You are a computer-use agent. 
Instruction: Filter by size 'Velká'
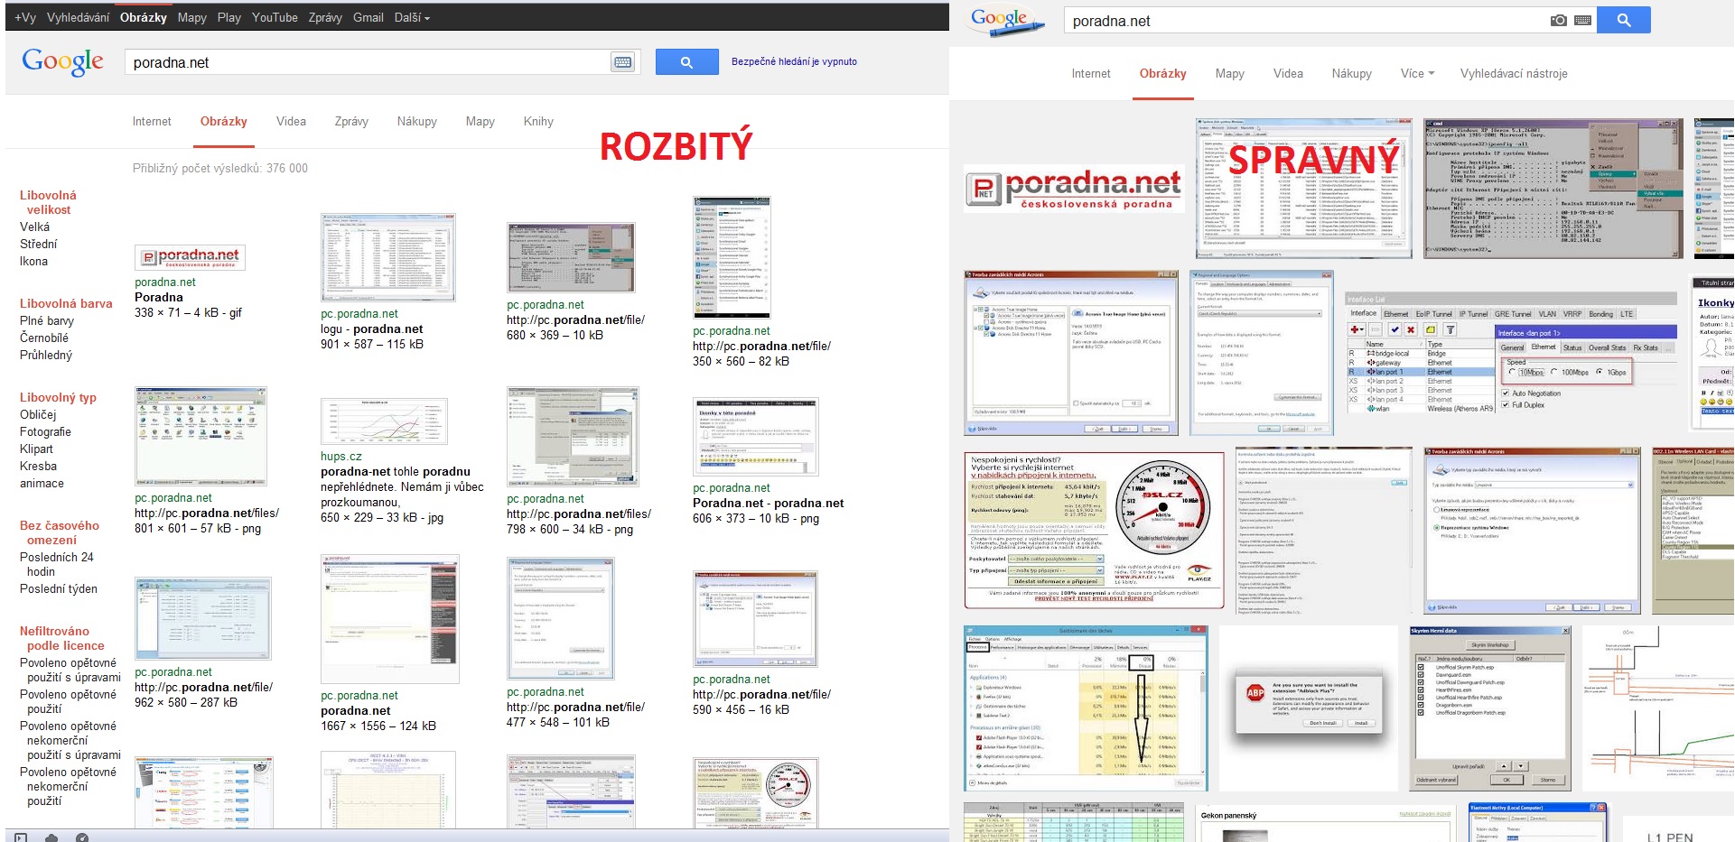(x=35, y=227)
